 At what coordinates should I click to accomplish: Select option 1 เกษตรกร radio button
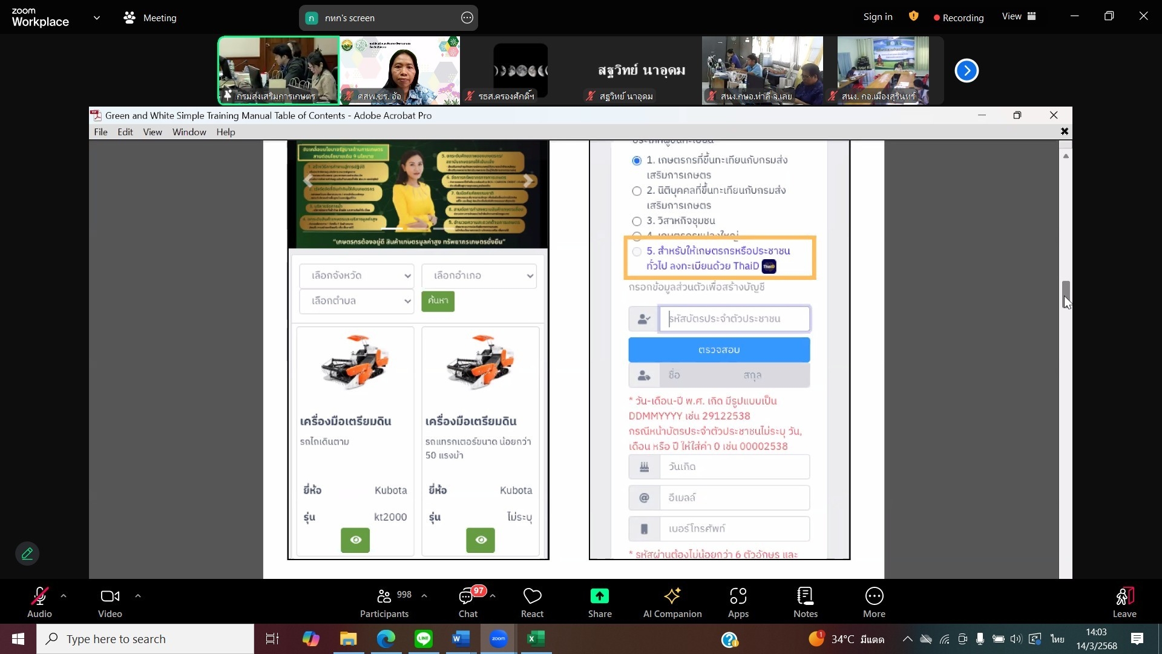pos(637,160)
